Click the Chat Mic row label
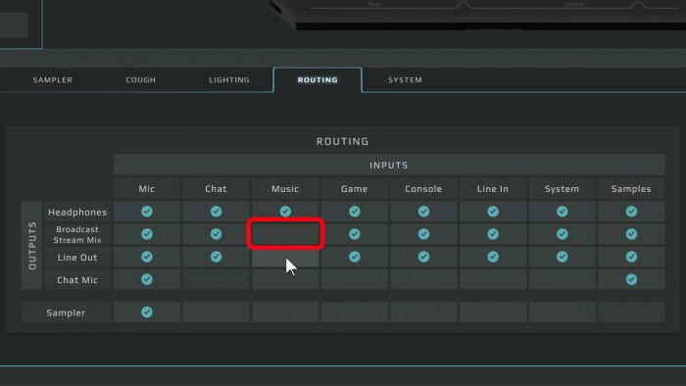 click(x=77, y=280)
